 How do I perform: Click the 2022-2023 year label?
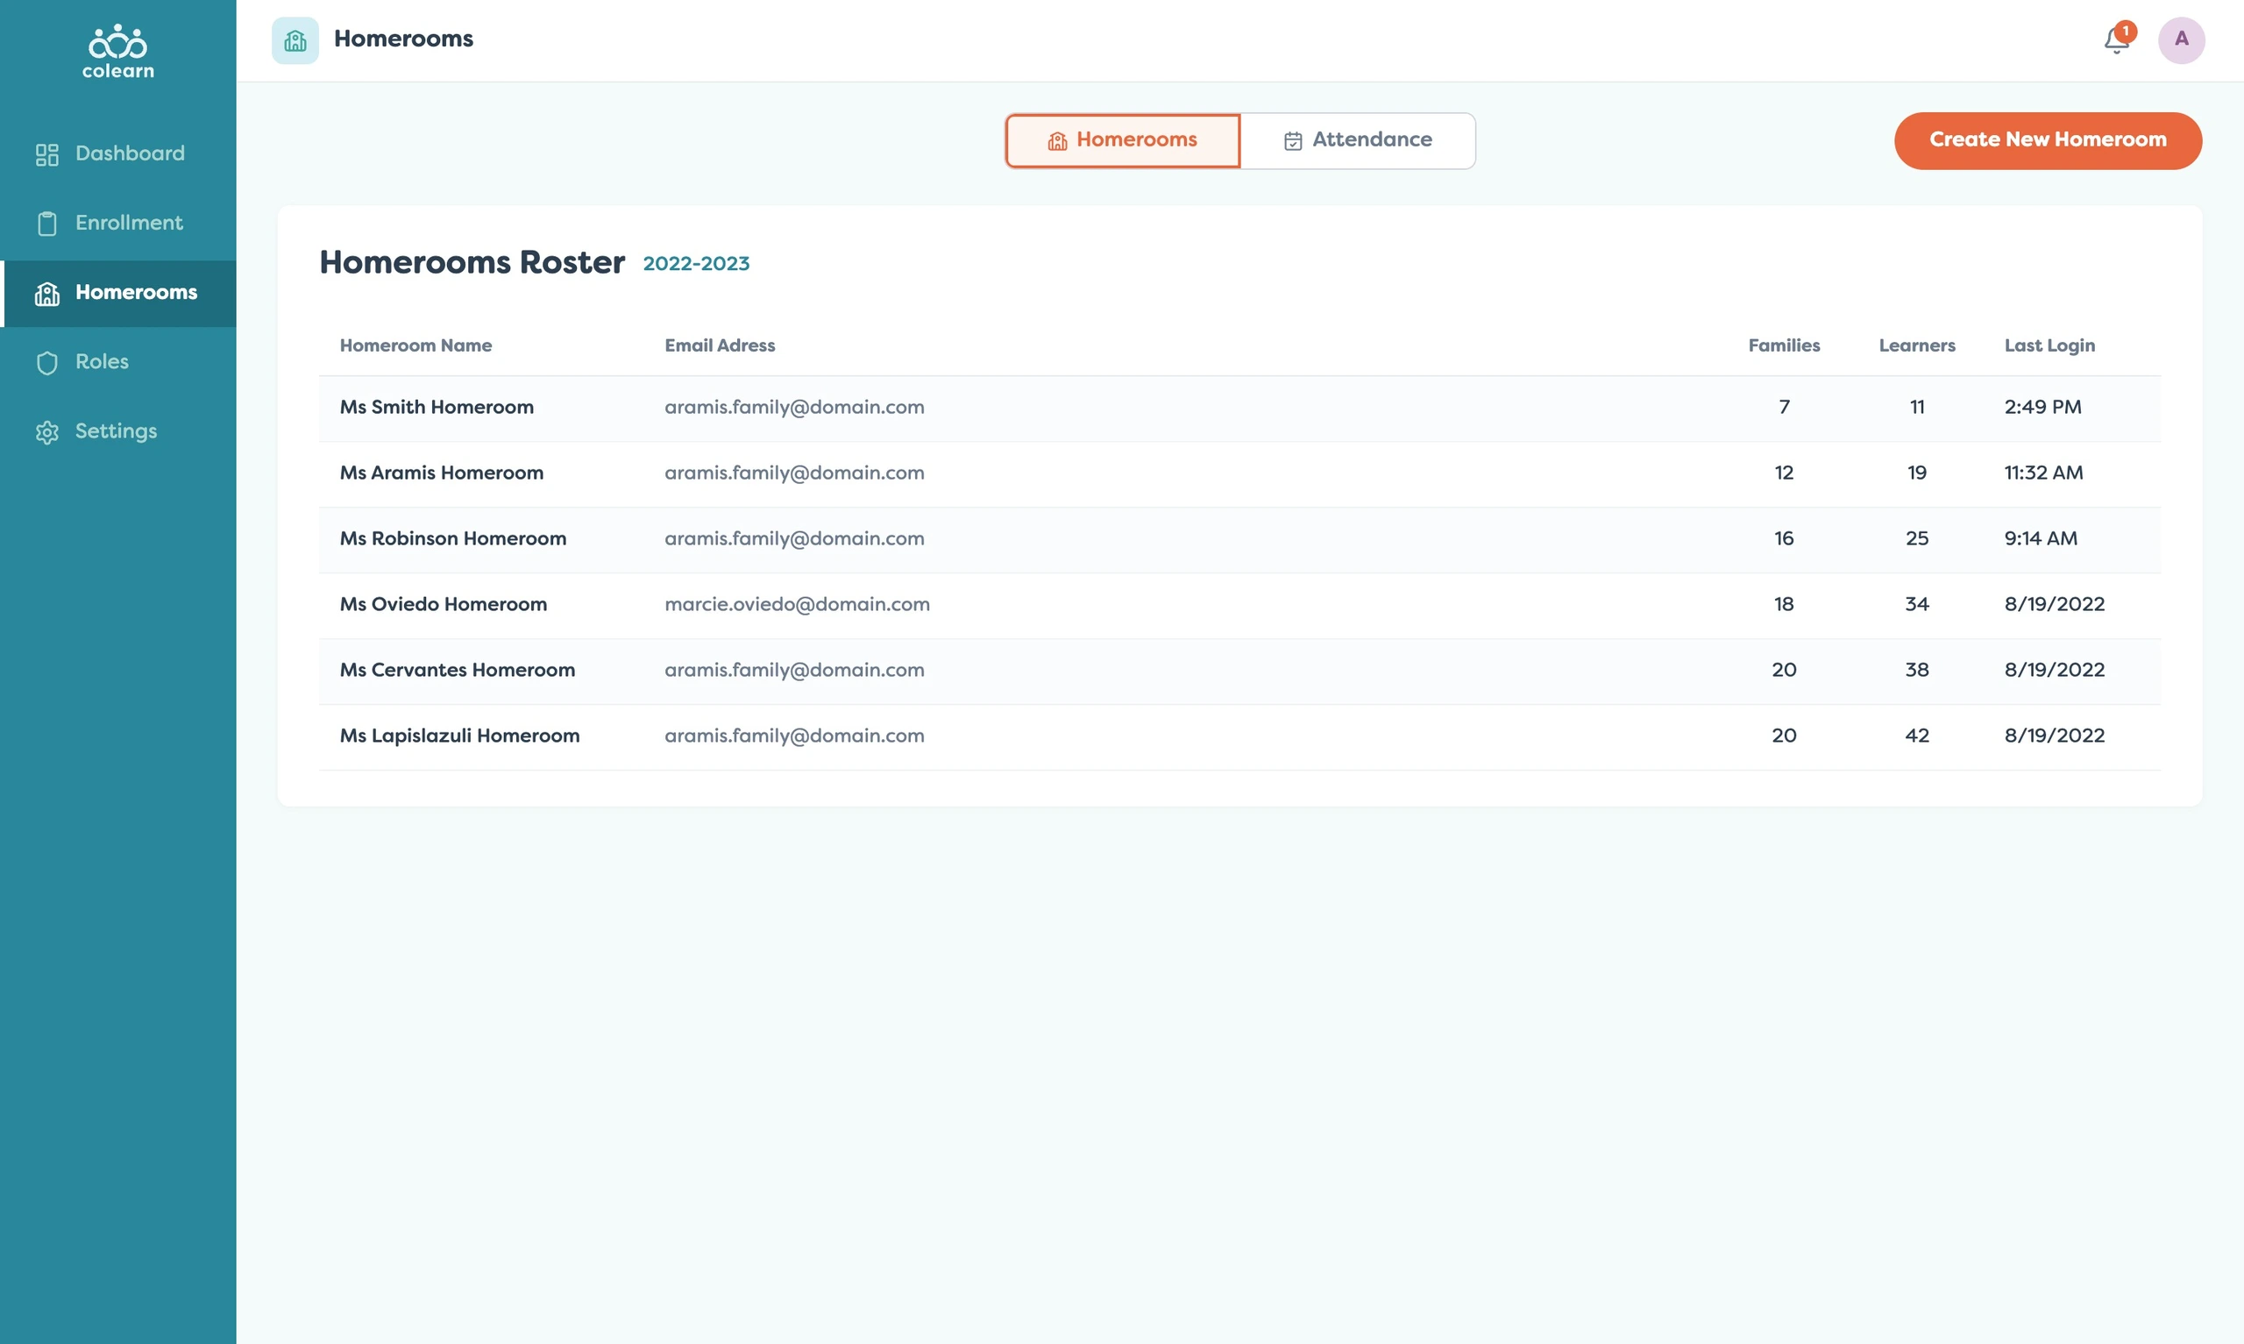coord(696,264)
